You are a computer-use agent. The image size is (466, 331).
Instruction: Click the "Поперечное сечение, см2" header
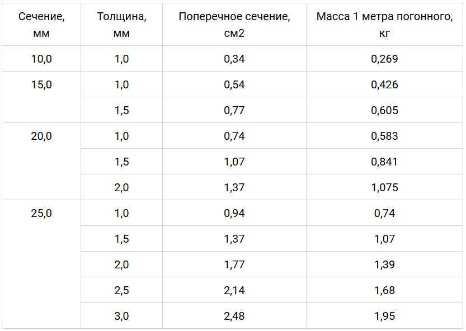[x=234, y=25]
